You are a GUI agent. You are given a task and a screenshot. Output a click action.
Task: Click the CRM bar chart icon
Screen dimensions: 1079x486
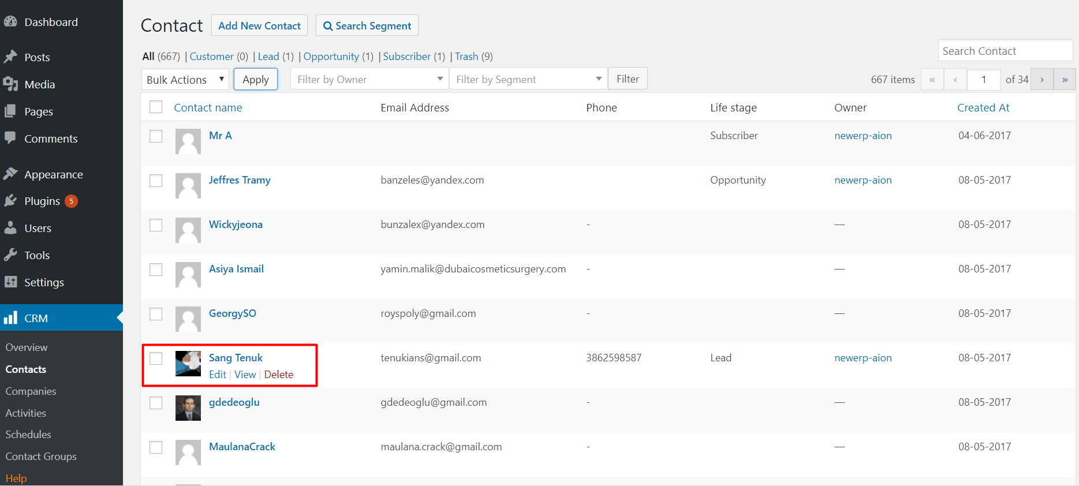coord(10,317)
